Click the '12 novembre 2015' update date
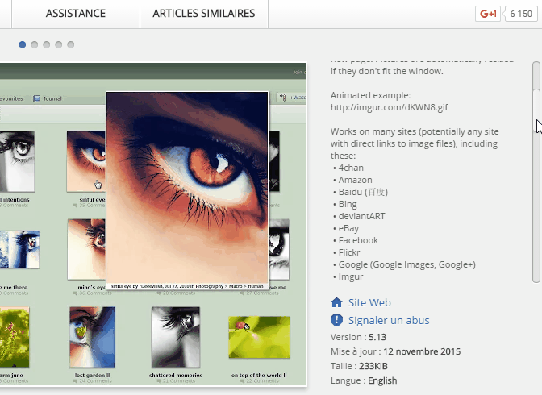The image size is (542, 395). pyautogui.click(x=422, y=351)
